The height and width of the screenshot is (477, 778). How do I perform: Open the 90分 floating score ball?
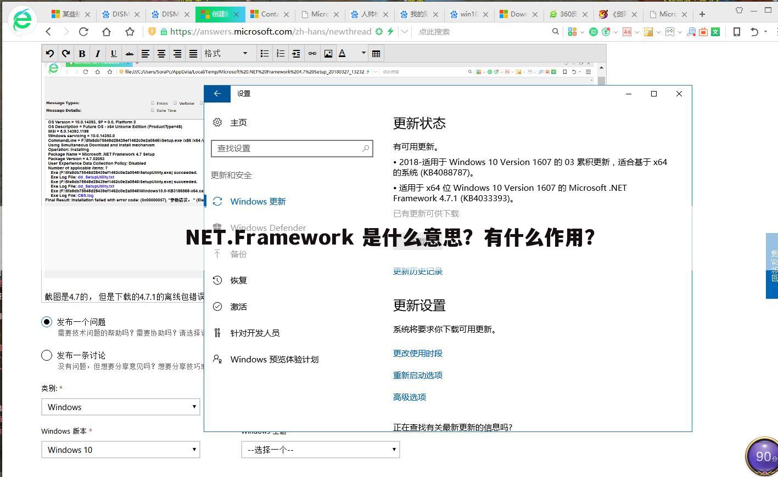click(764, 456)
